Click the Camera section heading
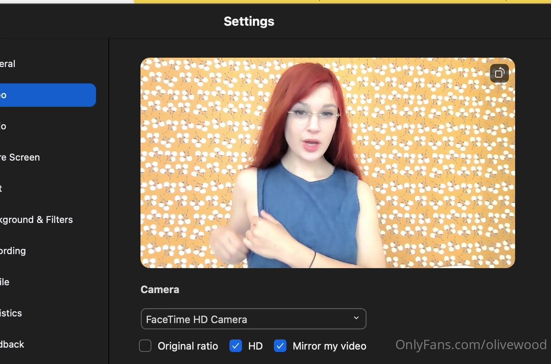This screenshot has height=364, width=551. click(160, 290)
